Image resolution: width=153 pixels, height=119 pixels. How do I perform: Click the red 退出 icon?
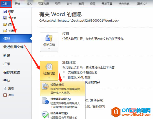click(x=5, y=95)
